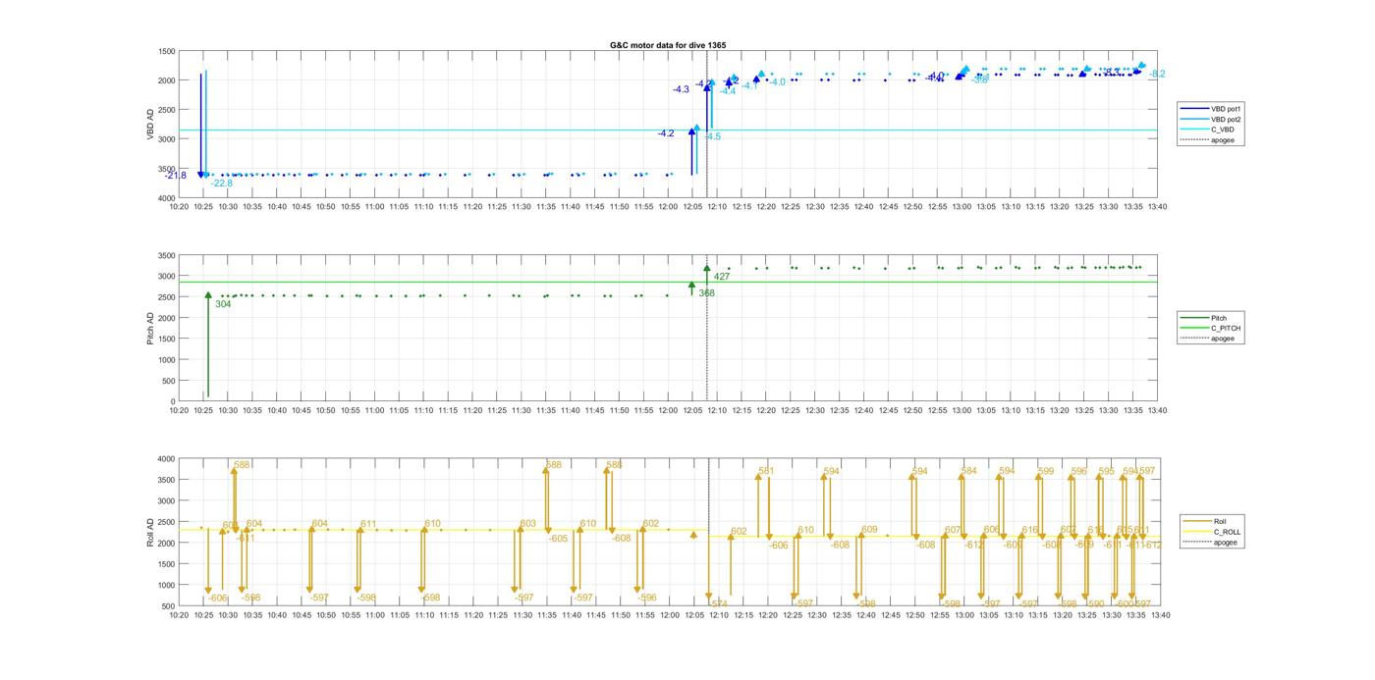This screenshot has width=1375, height=680.
Task: Click the '427' pitch data label
Action: click(x=722, y=277)
